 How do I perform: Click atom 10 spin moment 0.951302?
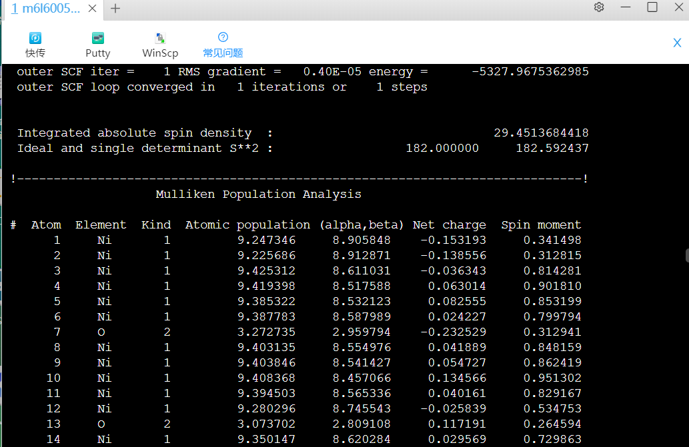(552, 378)
